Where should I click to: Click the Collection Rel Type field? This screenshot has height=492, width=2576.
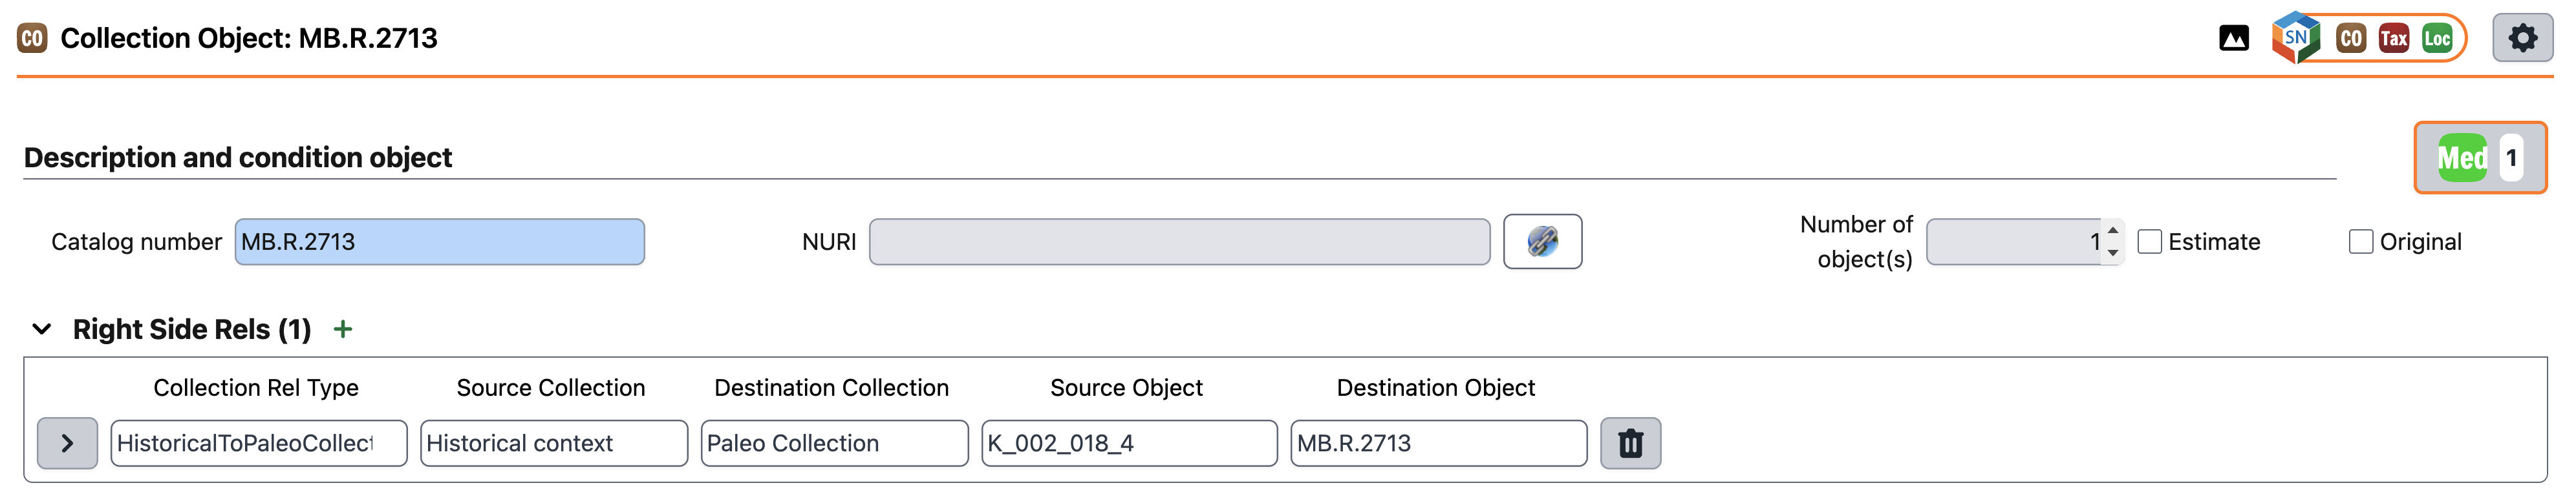(x=259, y=443)
